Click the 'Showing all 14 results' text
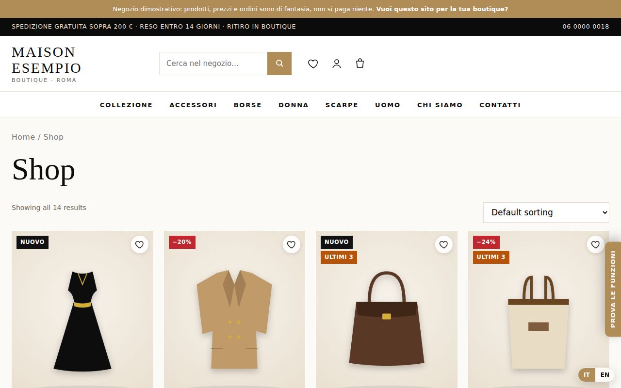Screen dimensions: 621x388 click(x=49, y=208)
